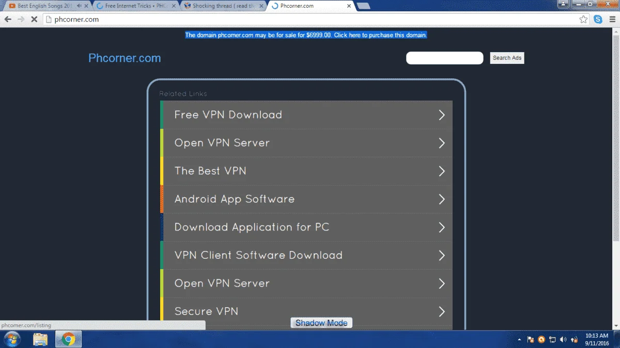Click the Related Links heading text
Image resolution: width=620 pixels, height=348 pixels.
tap(183, 94)
